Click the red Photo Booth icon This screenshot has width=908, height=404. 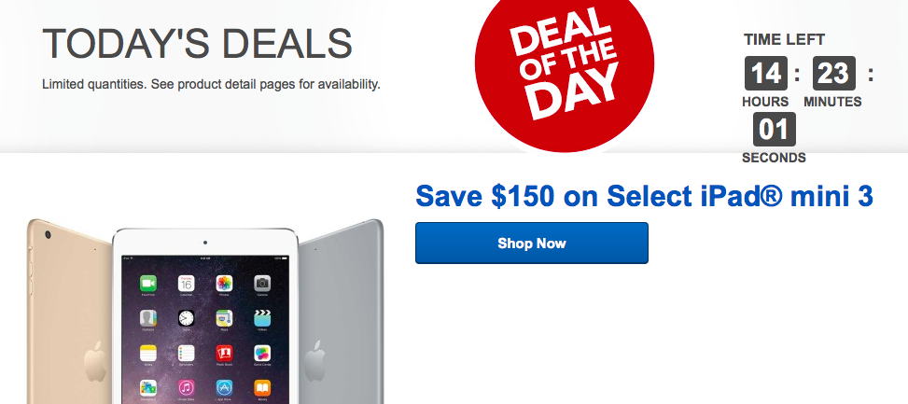pyautogui.click(x=224, y=353)
